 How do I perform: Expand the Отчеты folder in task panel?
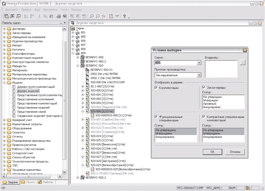point(4,137)
